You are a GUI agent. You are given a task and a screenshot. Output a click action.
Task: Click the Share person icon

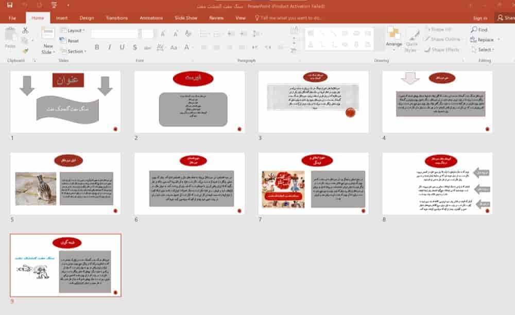pos(500,17)
